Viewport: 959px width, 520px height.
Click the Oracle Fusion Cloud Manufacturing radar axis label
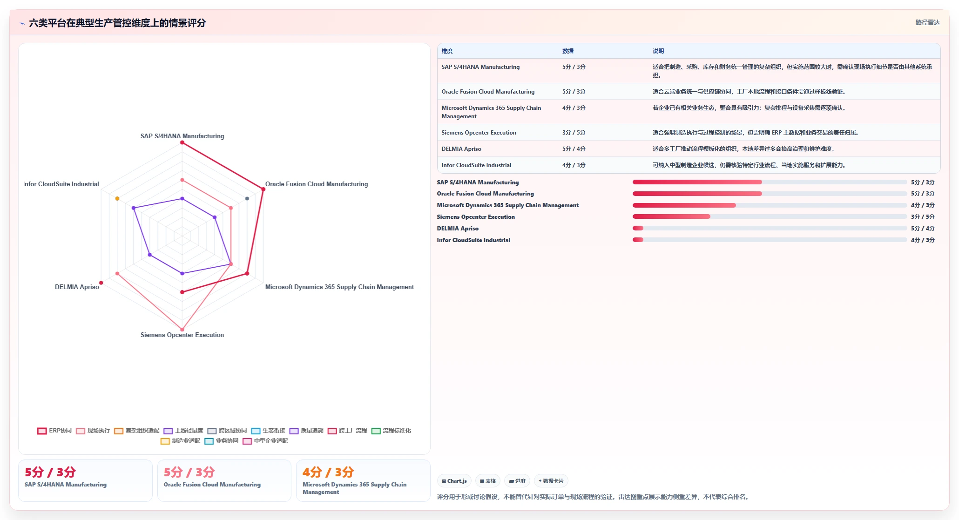point(317,184)
